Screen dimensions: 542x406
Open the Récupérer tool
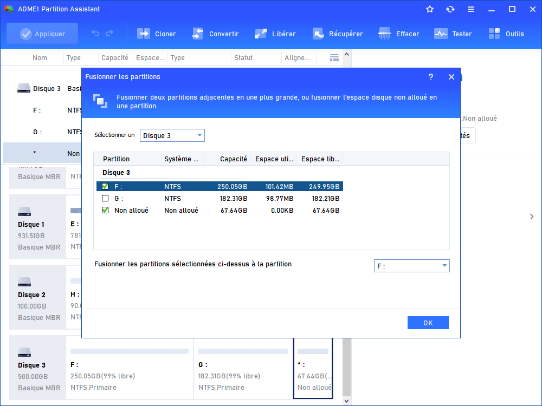338,34
